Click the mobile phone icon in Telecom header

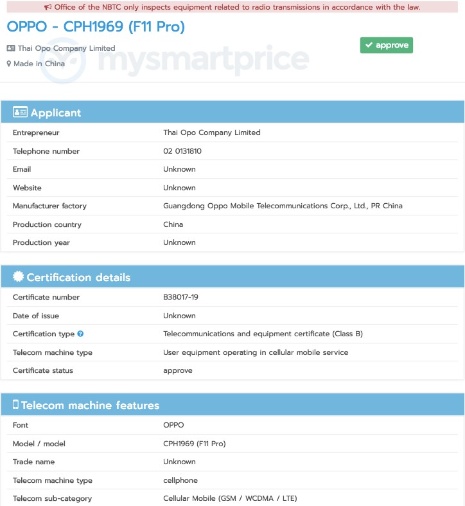point(15,404)
